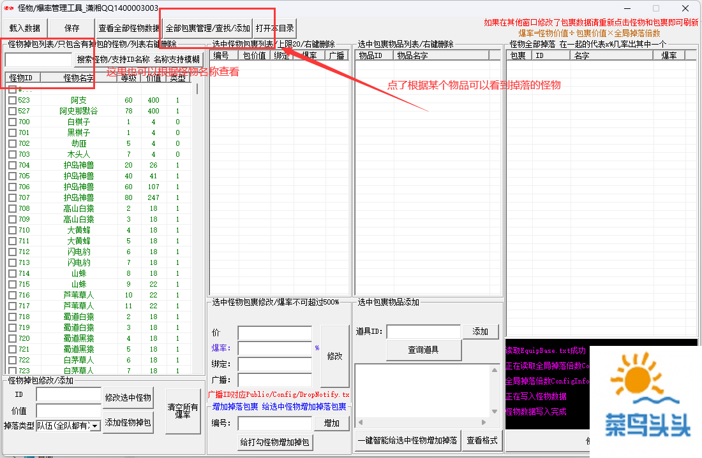
Task: Click the application icon in title bar
Action: (x=8, y=8)
